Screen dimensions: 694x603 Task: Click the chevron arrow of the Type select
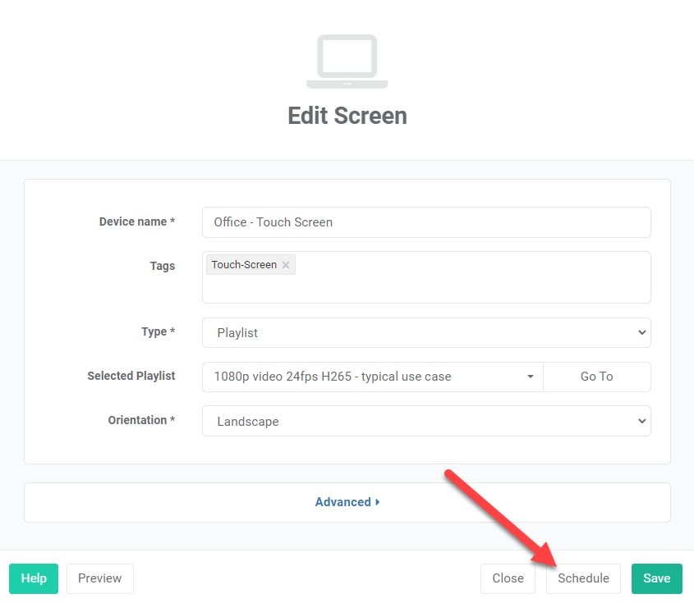point(641,332)
